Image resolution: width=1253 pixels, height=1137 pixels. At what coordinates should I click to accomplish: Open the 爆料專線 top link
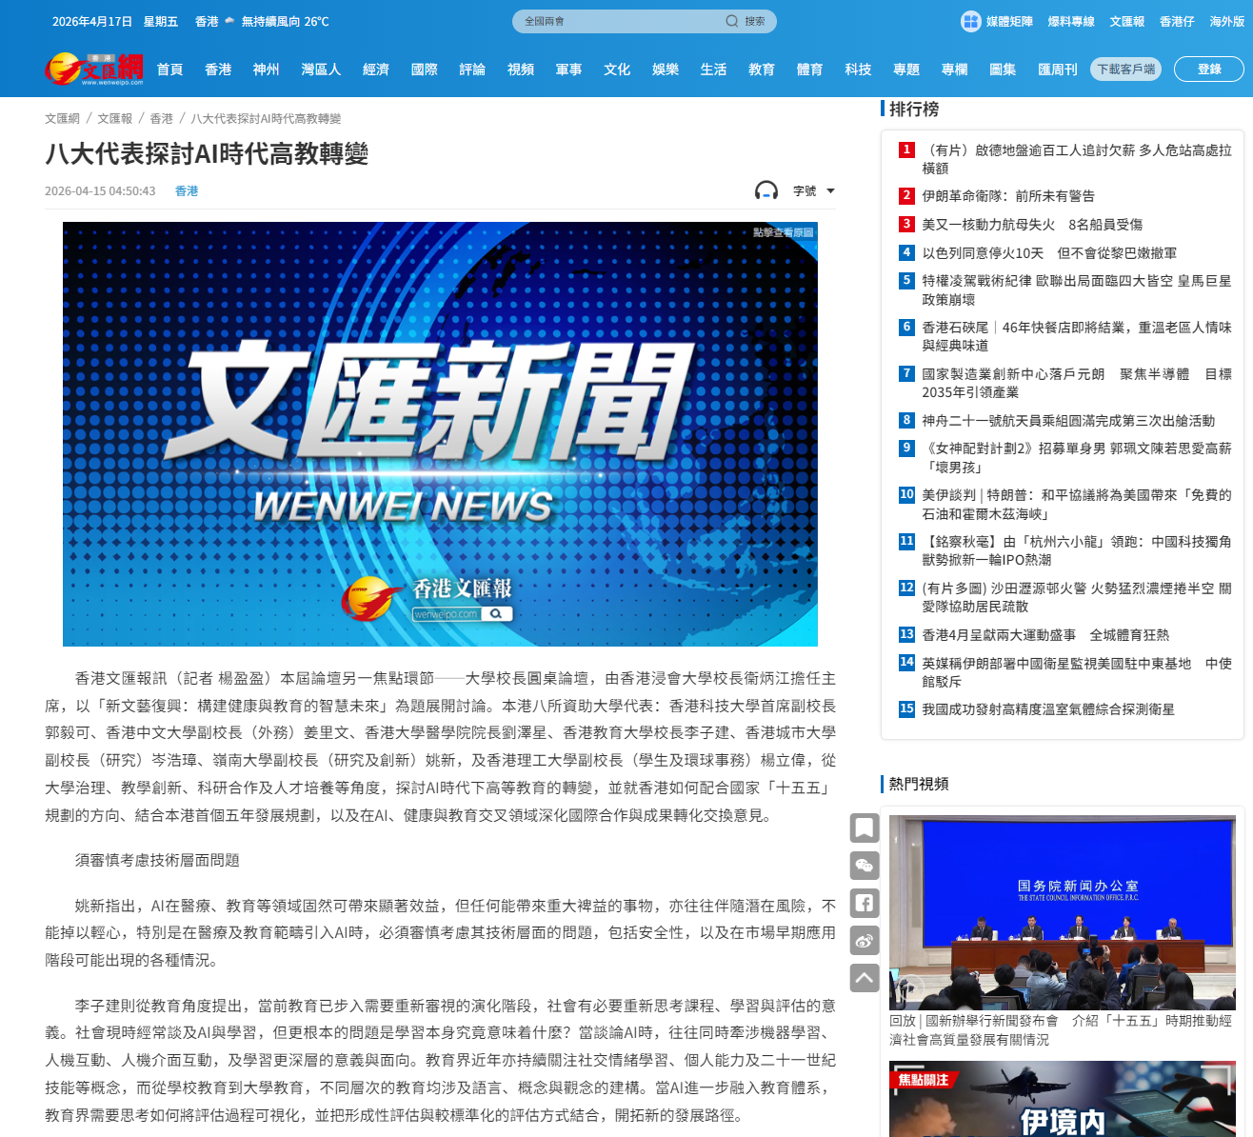1071,21
